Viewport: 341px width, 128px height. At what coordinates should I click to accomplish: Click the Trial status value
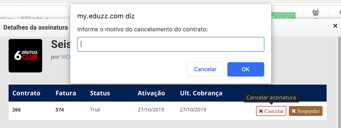point(95,110)
